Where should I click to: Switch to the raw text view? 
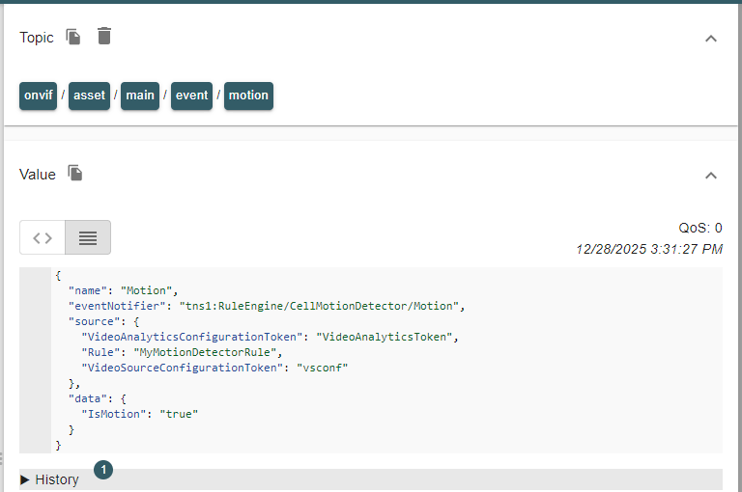tap(88, 237)
